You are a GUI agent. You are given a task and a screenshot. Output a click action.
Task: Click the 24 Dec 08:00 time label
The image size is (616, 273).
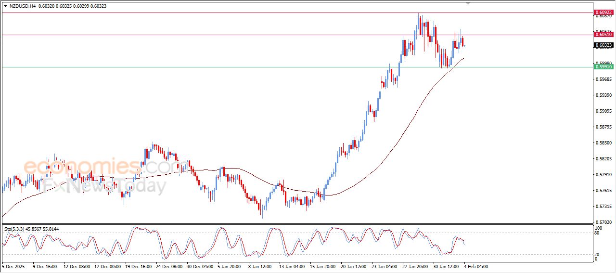[170, 266]
